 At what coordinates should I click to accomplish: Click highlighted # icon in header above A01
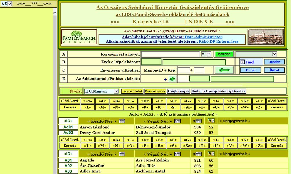(x=211, y=154)
